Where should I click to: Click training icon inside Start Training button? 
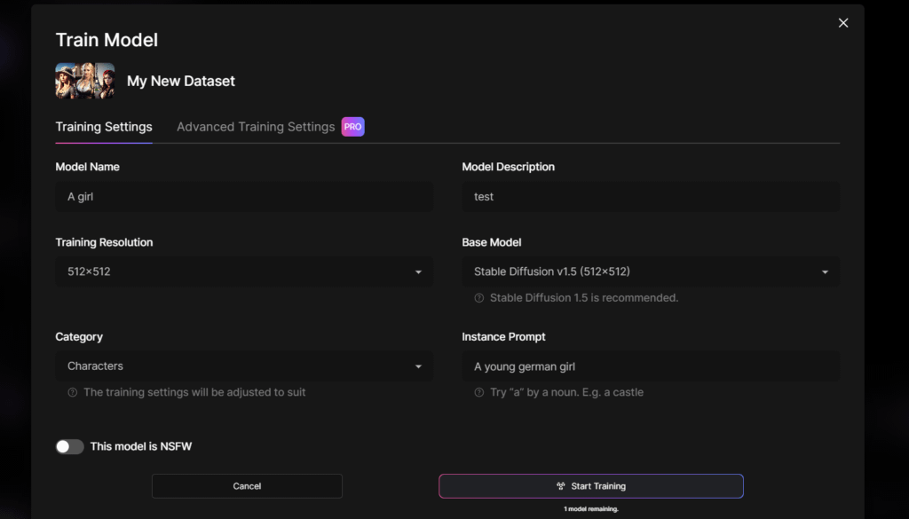pos(560,486)
